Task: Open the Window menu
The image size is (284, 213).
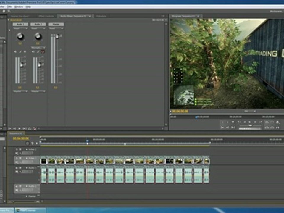Action: point(19,7)
